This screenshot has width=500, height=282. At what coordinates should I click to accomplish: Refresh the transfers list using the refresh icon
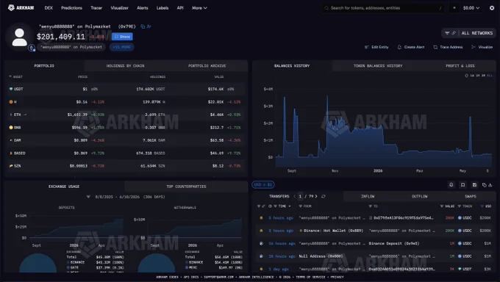324,196
